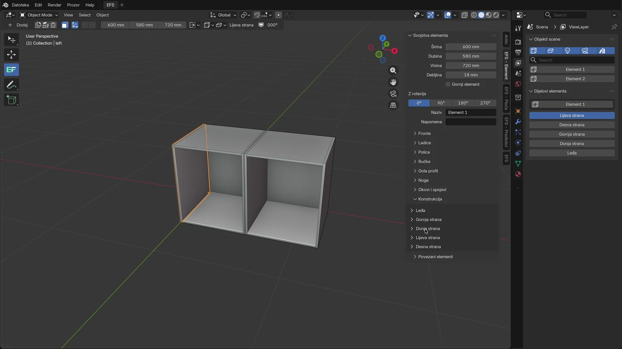The width and height of the screenshot is (622, 349).
Task: Toggle camera view in the viewport
Action: [393, 94]
